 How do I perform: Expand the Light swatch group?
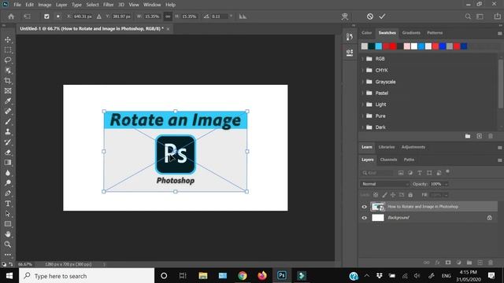[363, 105]
